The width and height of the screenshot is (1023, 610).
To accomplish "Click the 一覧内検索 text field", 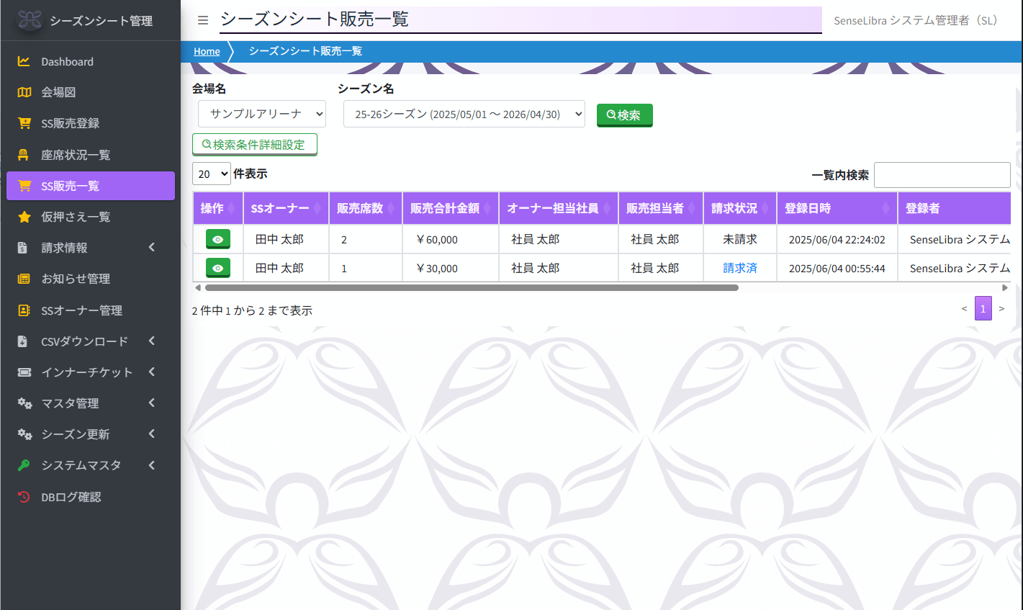I will 942,175.
